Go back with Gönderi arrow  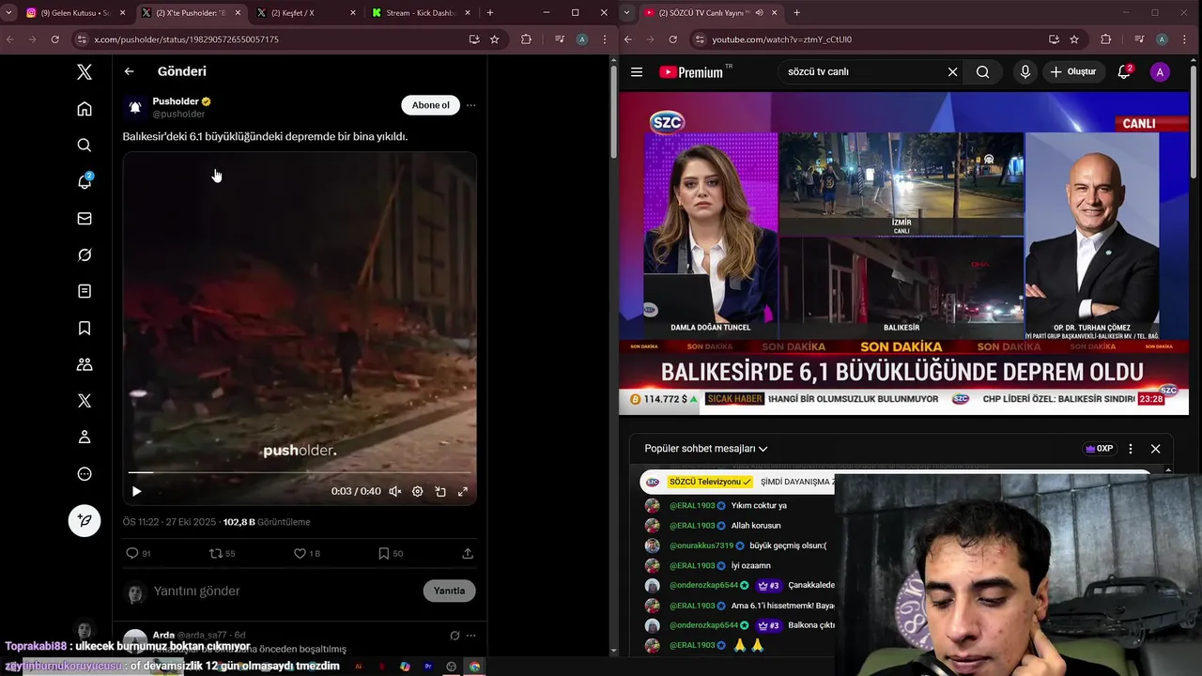[x=130, y=71]
